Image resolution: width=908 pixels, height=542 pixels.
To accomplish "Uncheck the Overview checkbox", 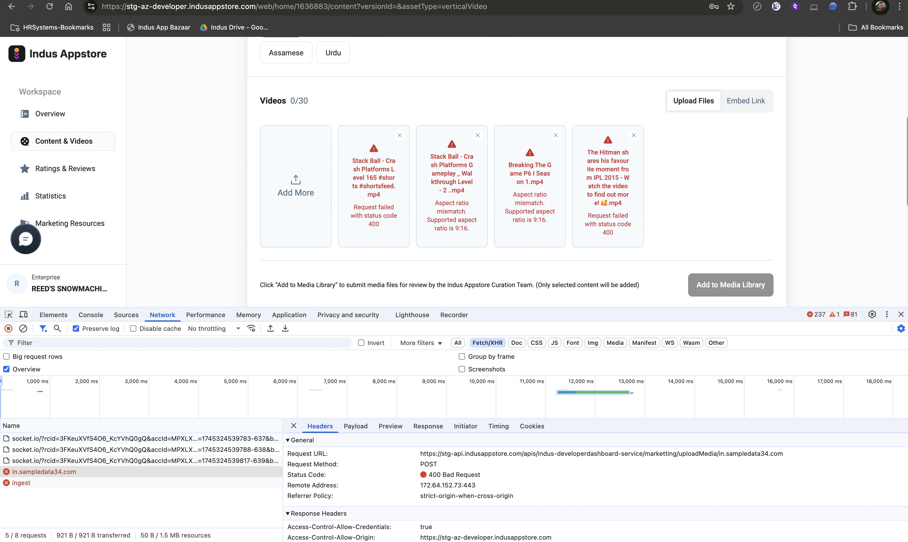I will [6, 369].
